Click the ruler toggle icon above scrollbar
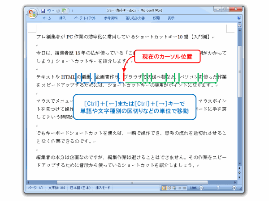Viewport: 269px width, 201px height. coord(239,25)
